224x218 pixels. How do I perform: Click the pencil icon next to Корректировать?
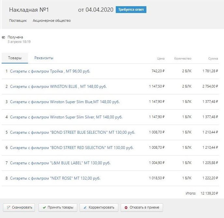(x=85, y=208)
